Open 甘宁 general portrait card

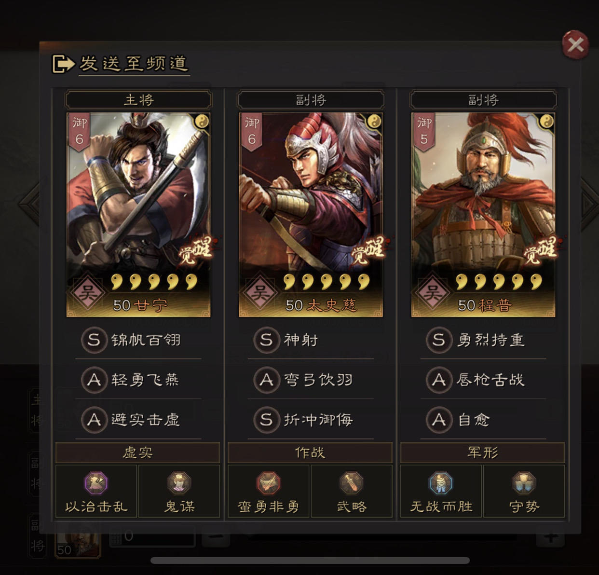click(x=138, y=215)
